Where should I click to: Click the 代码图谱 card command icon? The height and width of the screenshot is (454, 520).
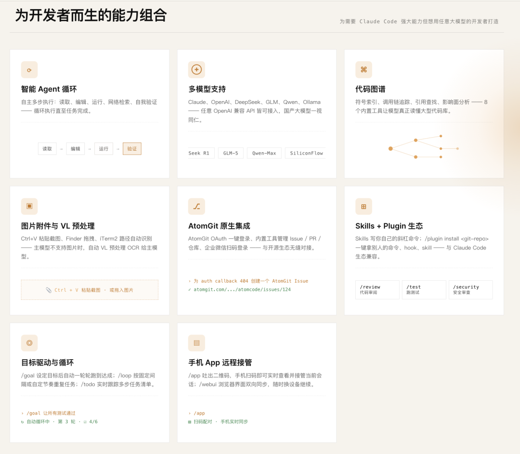tap(364, 70)
